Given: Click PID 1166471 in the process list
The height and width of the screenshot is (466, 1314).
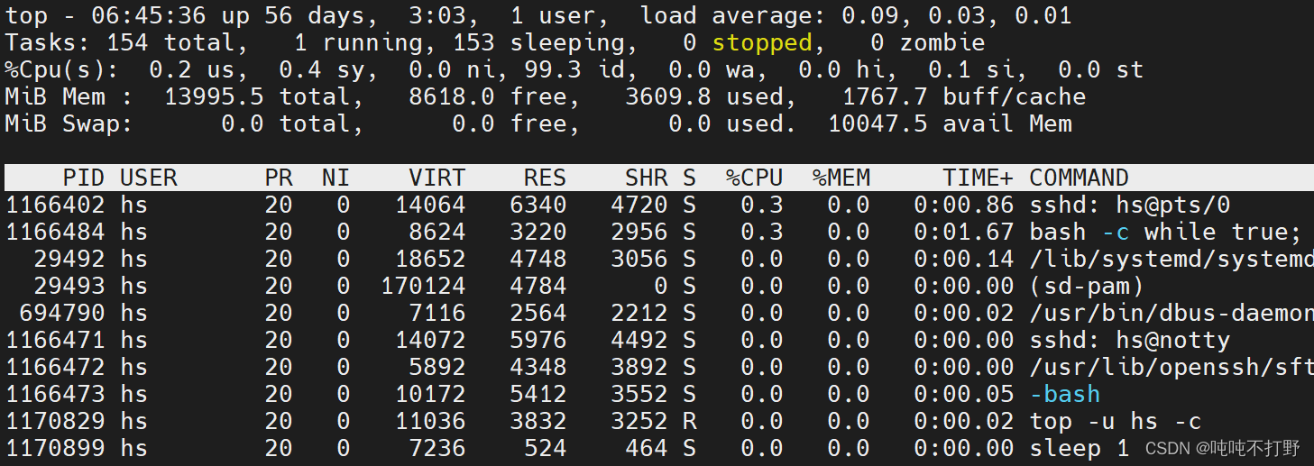Looking at the screenshot, I should click(x=55, y=340).
